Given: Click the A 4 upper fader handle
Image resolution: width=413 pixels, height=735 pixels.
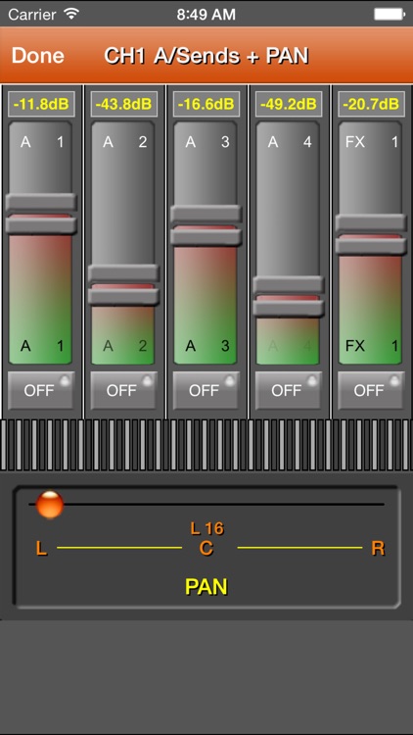Looking at the screenshot, I should pyautogui.click(x=289, y=284).
